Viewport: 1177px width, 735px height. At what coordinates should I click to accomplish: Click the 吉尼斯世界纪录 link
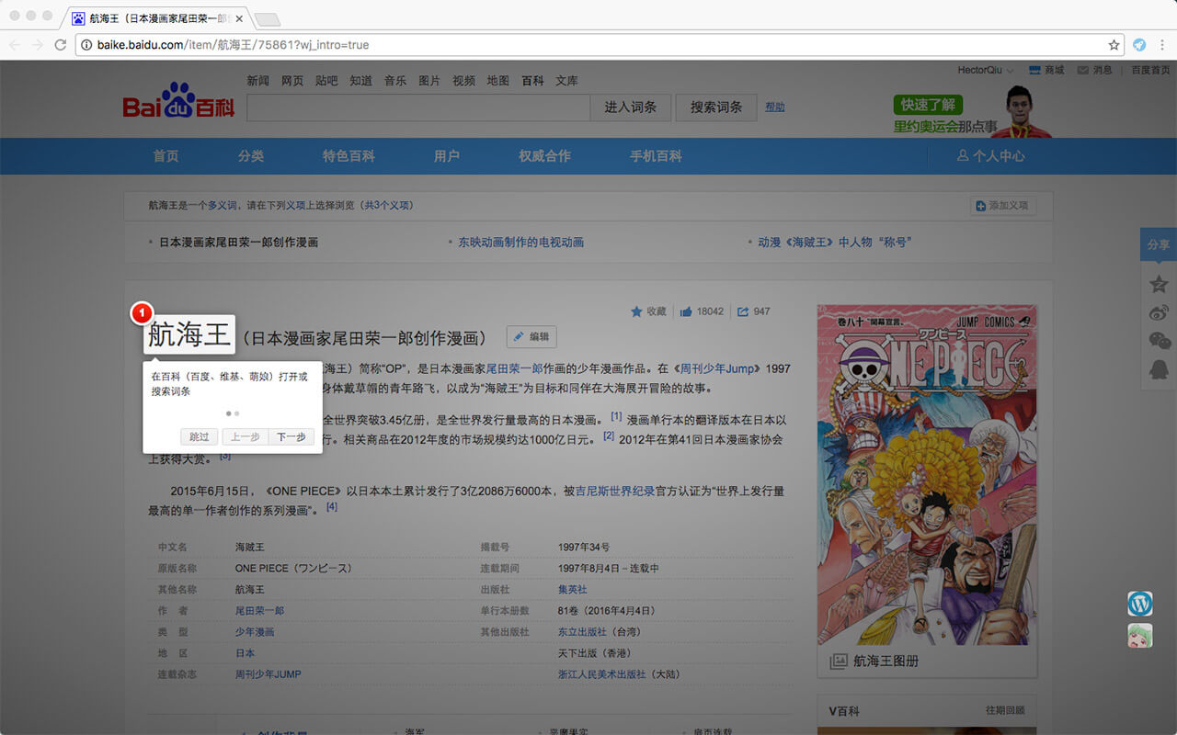tap(615, 492)
